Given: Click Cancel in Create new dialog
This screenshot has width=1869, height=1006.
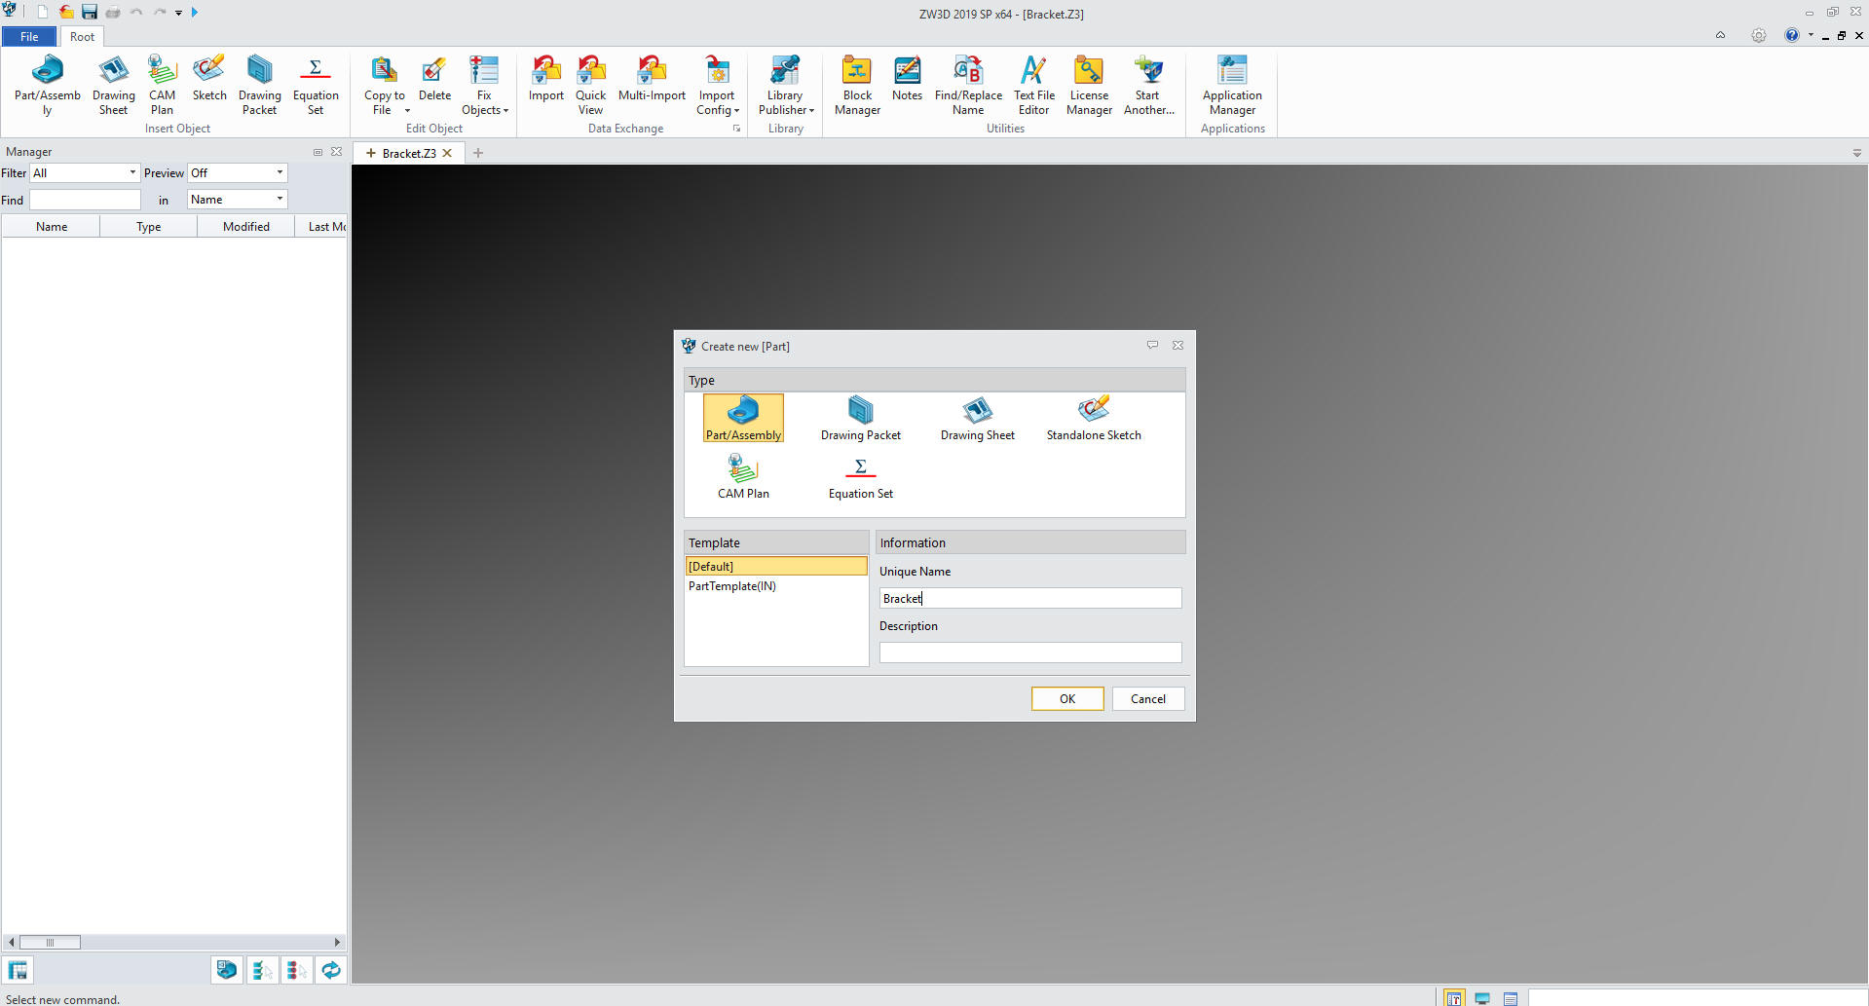Looking at the screenshot, I should click(x=1148, y=698).
